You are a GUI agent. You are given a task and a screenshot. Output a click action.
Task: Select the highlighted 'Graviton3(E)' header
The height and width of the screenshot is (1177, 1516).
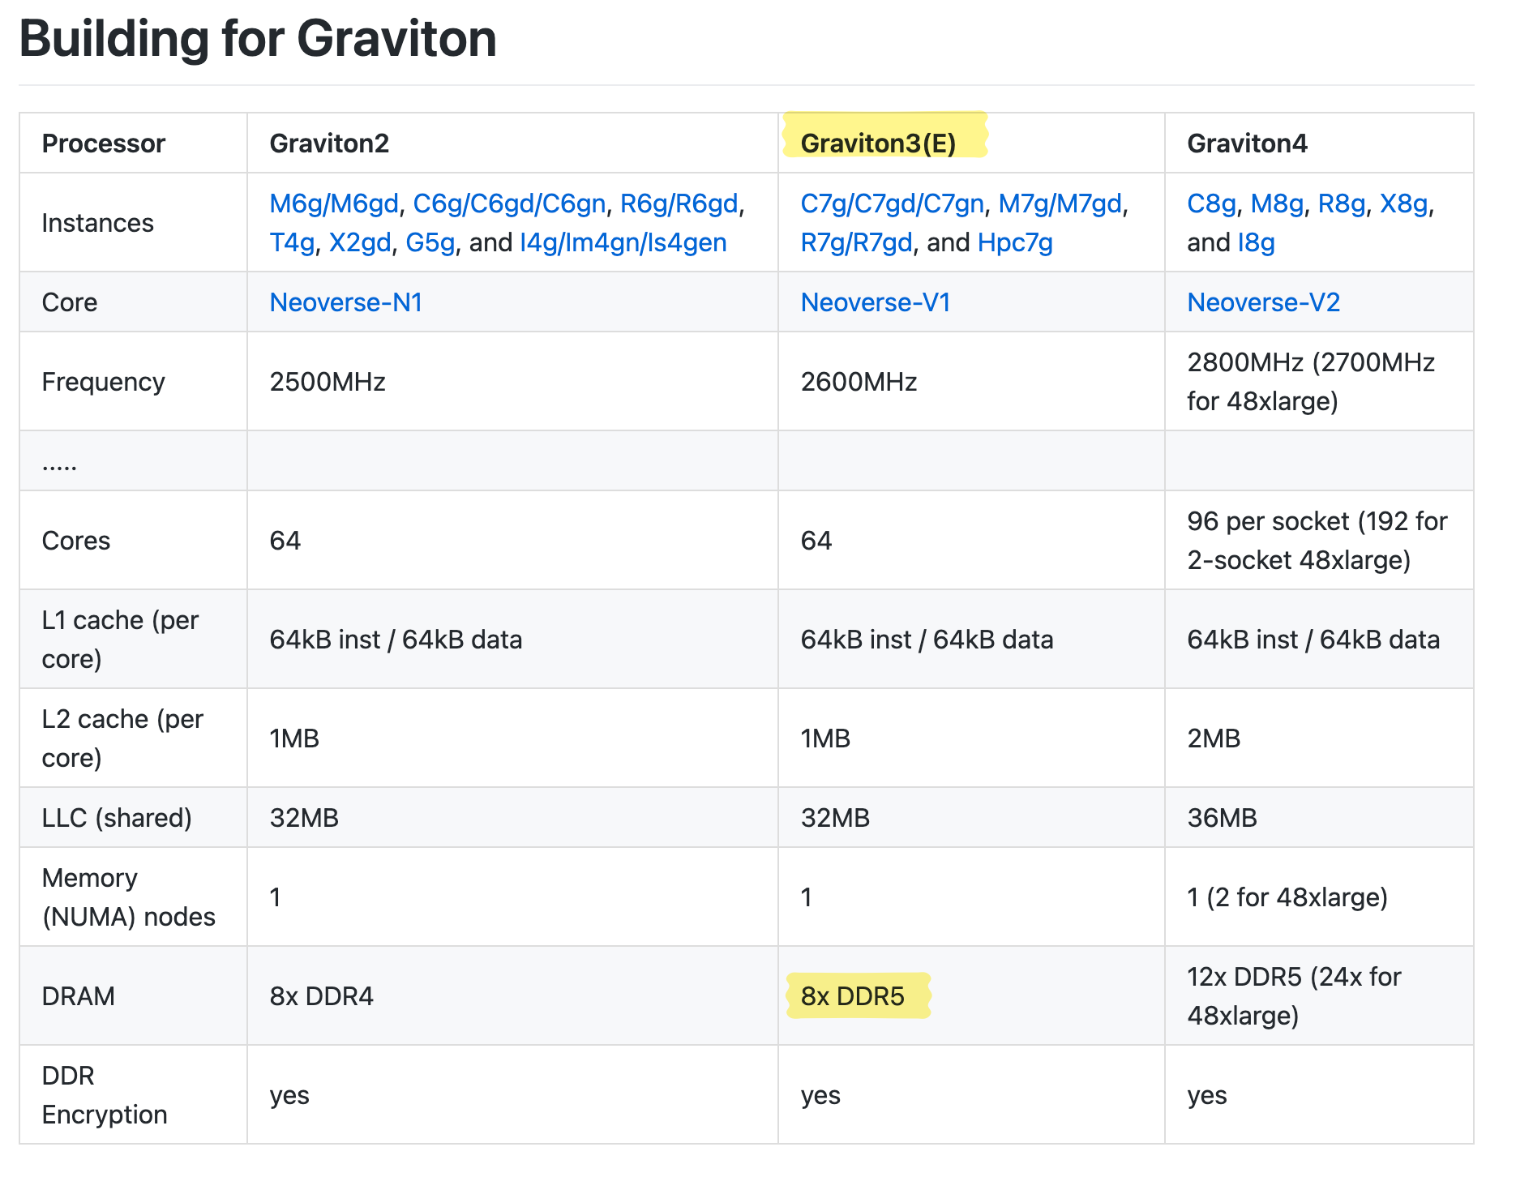[879, 143]
